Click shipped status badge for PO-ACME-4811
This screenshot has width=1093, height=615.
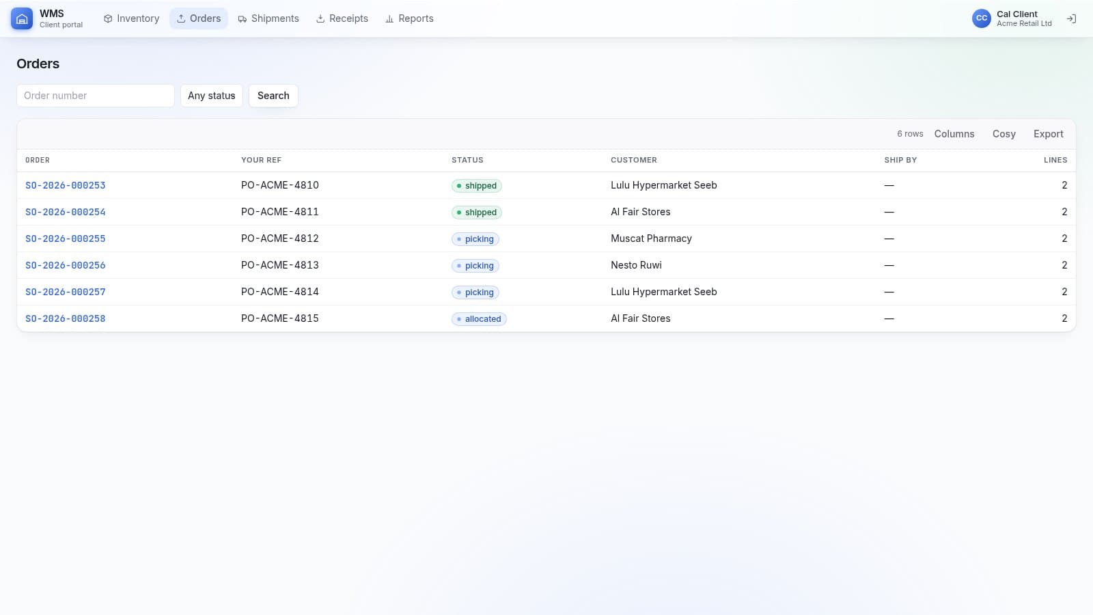[477, 213]
